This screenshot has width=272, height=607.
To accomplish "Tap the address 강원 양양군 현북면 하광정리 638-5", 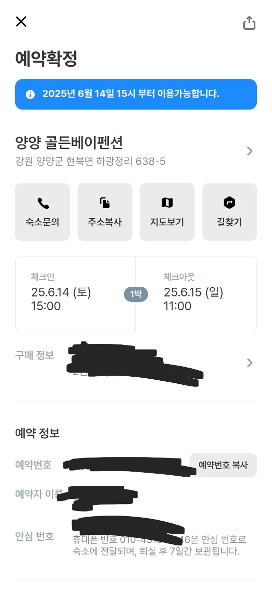I will coord(90,162).
